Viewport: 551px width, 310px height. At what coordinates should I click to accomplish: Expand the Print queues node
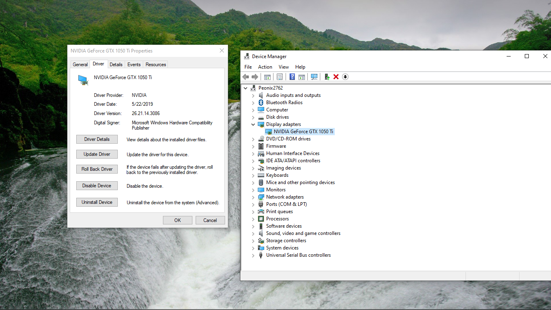[x=253, y=212]
